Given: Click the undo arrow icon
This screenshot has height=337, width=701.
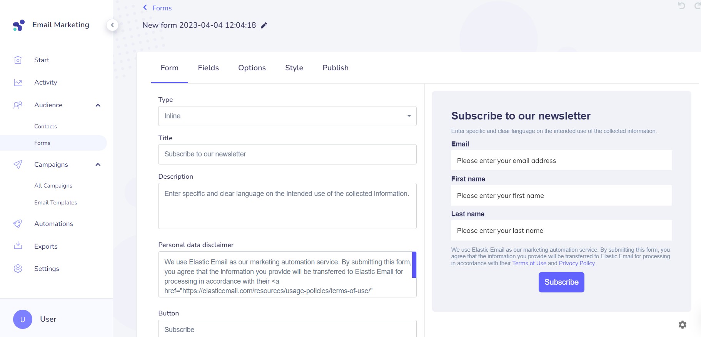Looking at the screenshot, I should (x=682, y=6).
